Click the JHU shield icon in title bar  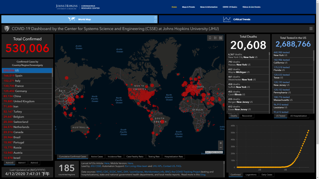pos(6,29)
